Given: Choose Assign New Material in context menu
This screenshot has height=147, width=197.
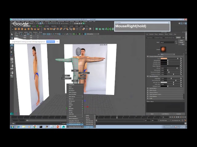Looking at the screenshot, I should click(75, 121).
